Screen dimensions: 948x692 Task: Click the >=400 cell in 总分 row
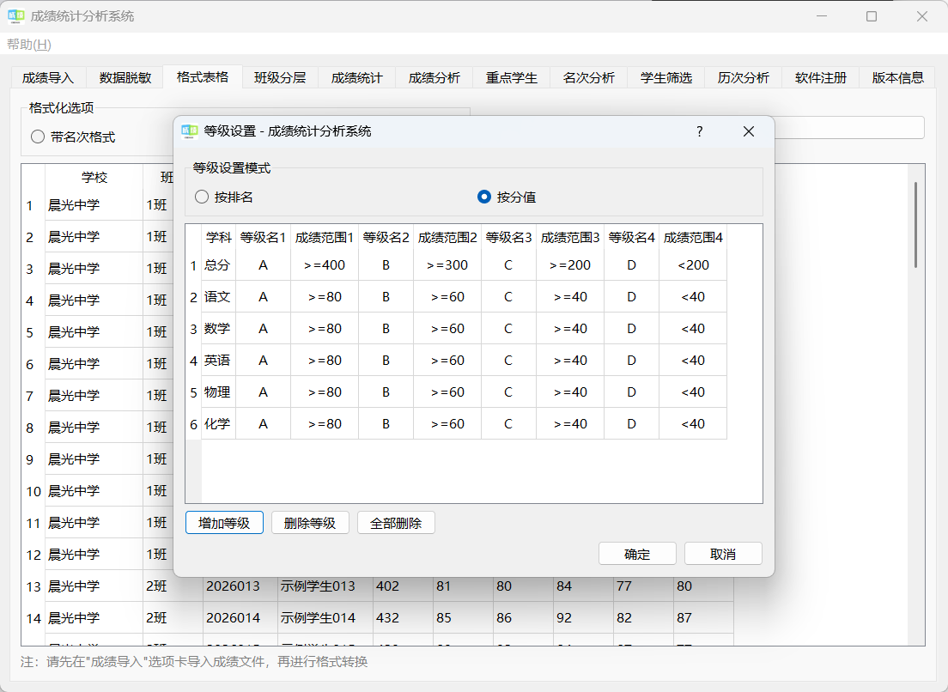pos(325,264)
